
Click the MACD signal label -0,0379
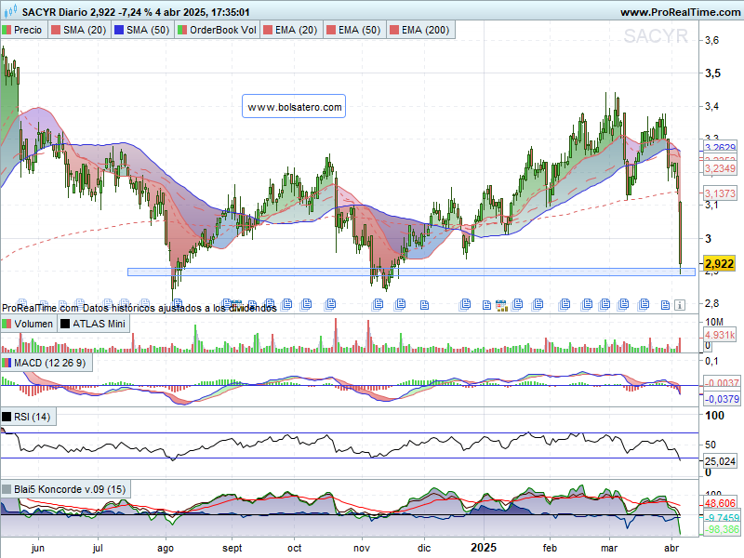pyautogui.click(x=722, y=399)
